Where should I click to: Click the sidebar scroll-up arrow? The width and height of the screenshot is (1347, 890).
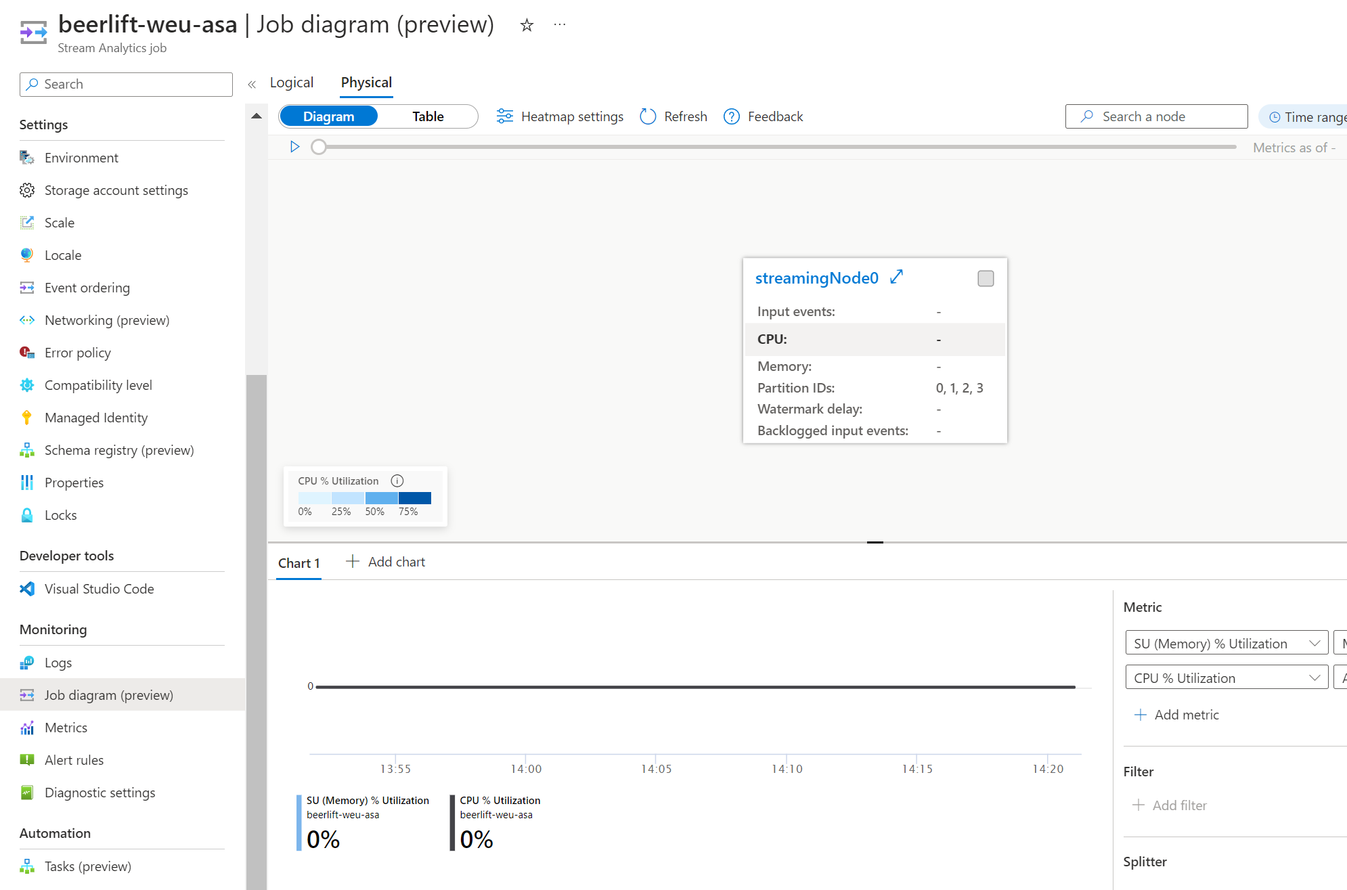[257, 116]
